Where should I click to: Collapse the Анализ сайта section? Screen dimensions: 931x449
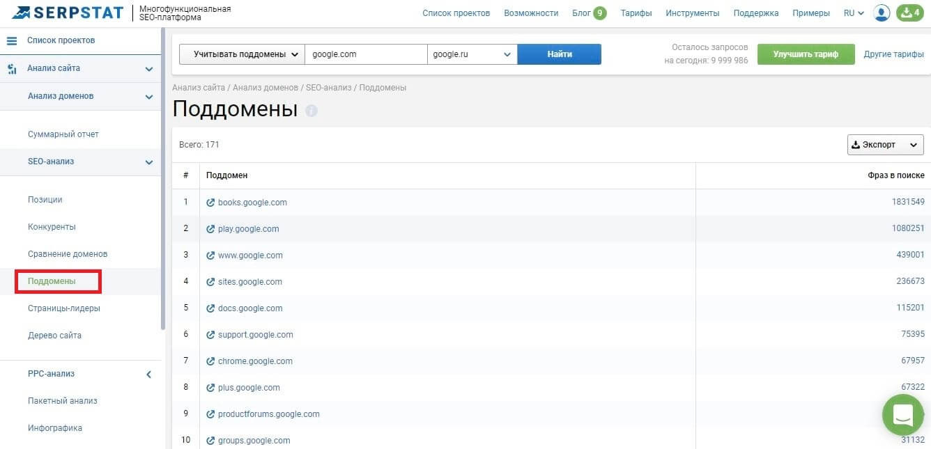(x=148, y=69)
